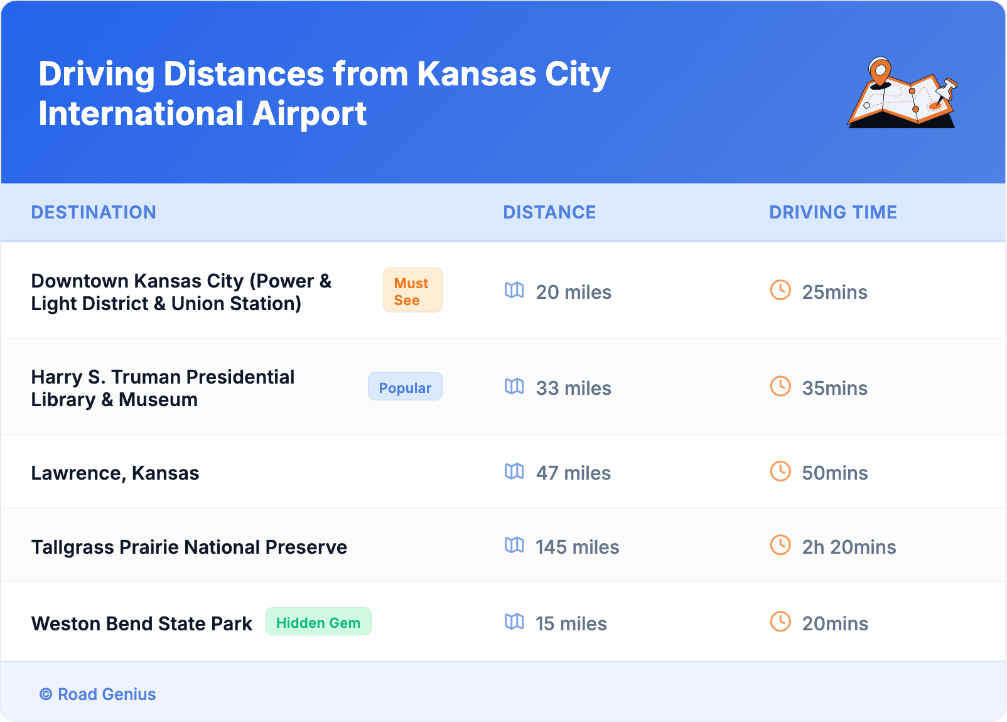Click the clock icon beside 50mins
Image resolution: width=1007 pixels, height=722 pixels.
click(x=780, y=471)
